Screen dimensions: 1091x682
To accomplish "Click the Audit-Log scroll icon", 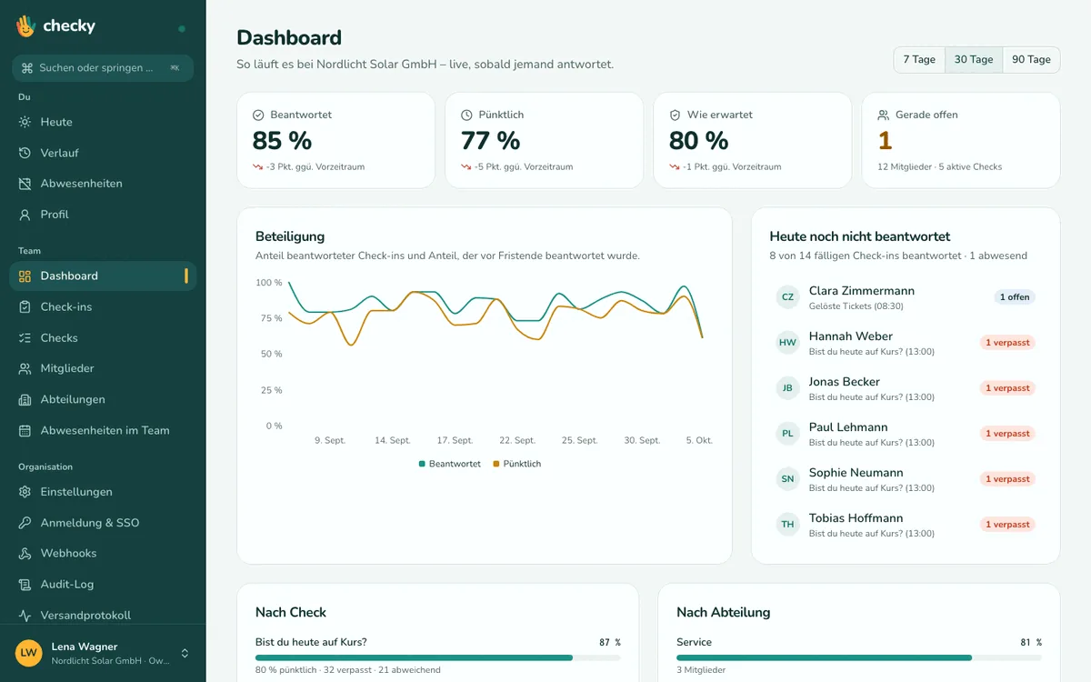I will click(x=25, y=585).
